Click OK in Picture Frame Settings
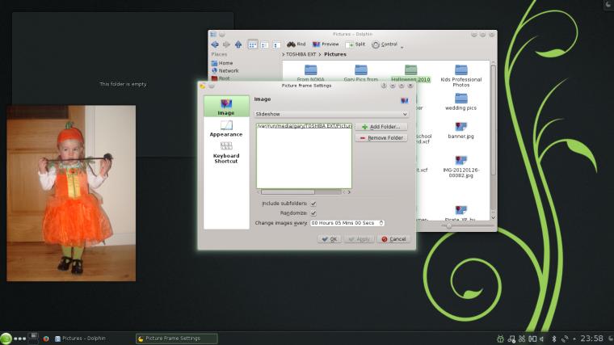Screen dimensions: 614x345 (x=330, y=239)
